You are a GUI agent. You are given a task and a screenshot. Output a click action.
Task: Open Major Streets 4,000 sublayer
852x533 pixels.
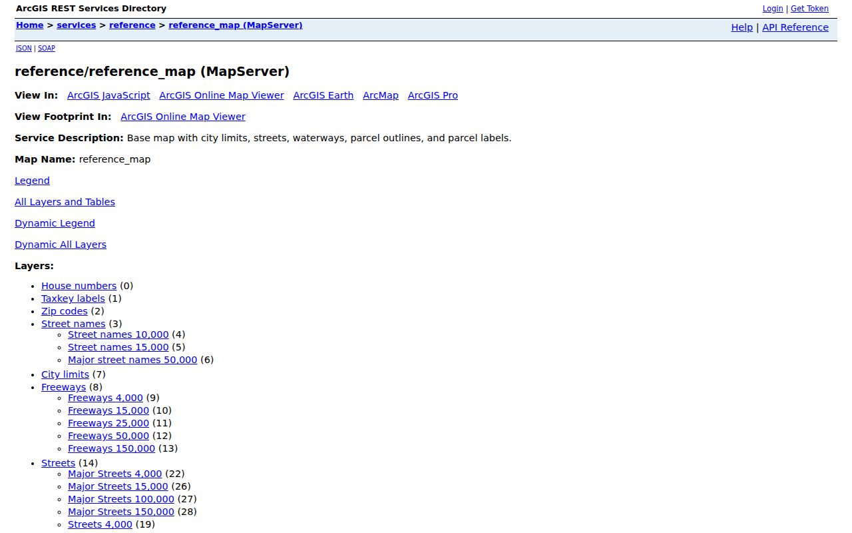point(114,474)
